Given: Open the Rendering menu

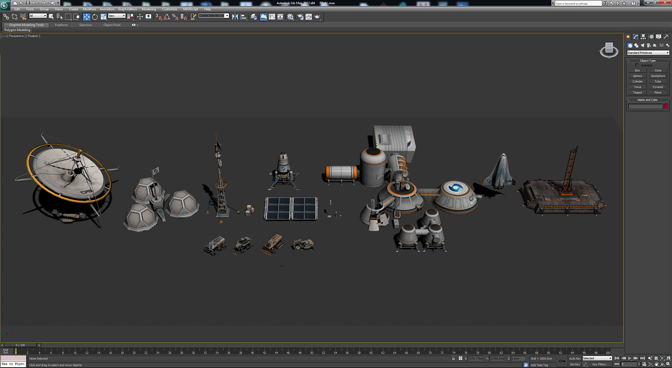Looking at the screenshot, I should click(149, 9).
